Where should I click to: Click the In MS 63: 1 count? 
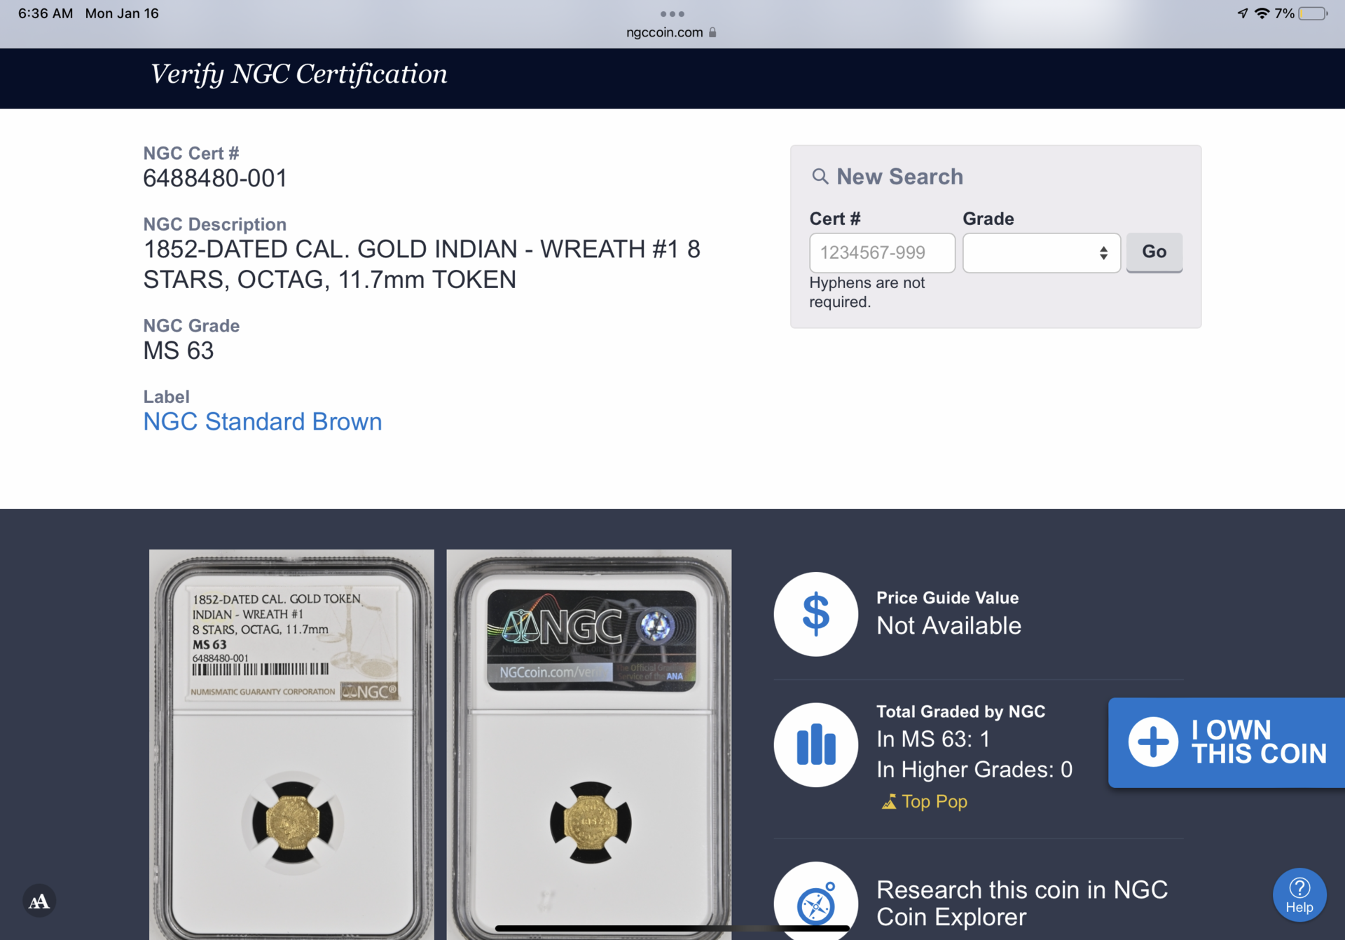coord(933,739)
